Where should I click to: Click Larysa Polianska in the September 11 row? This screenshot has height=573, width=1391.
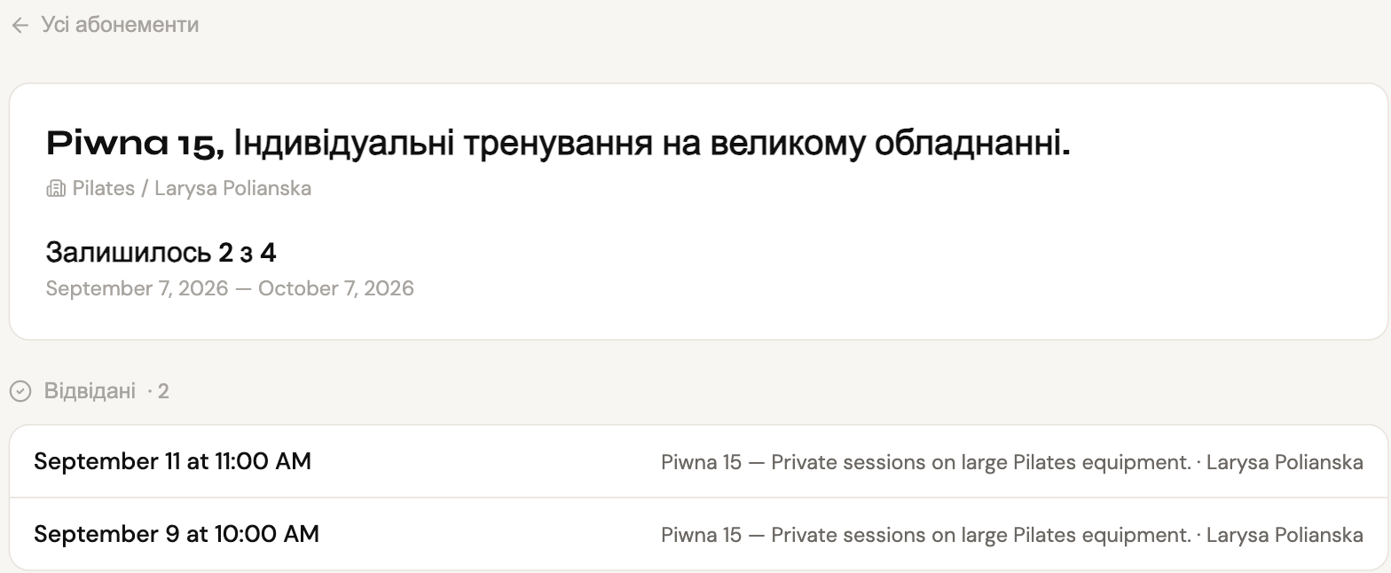[1285, 463]
